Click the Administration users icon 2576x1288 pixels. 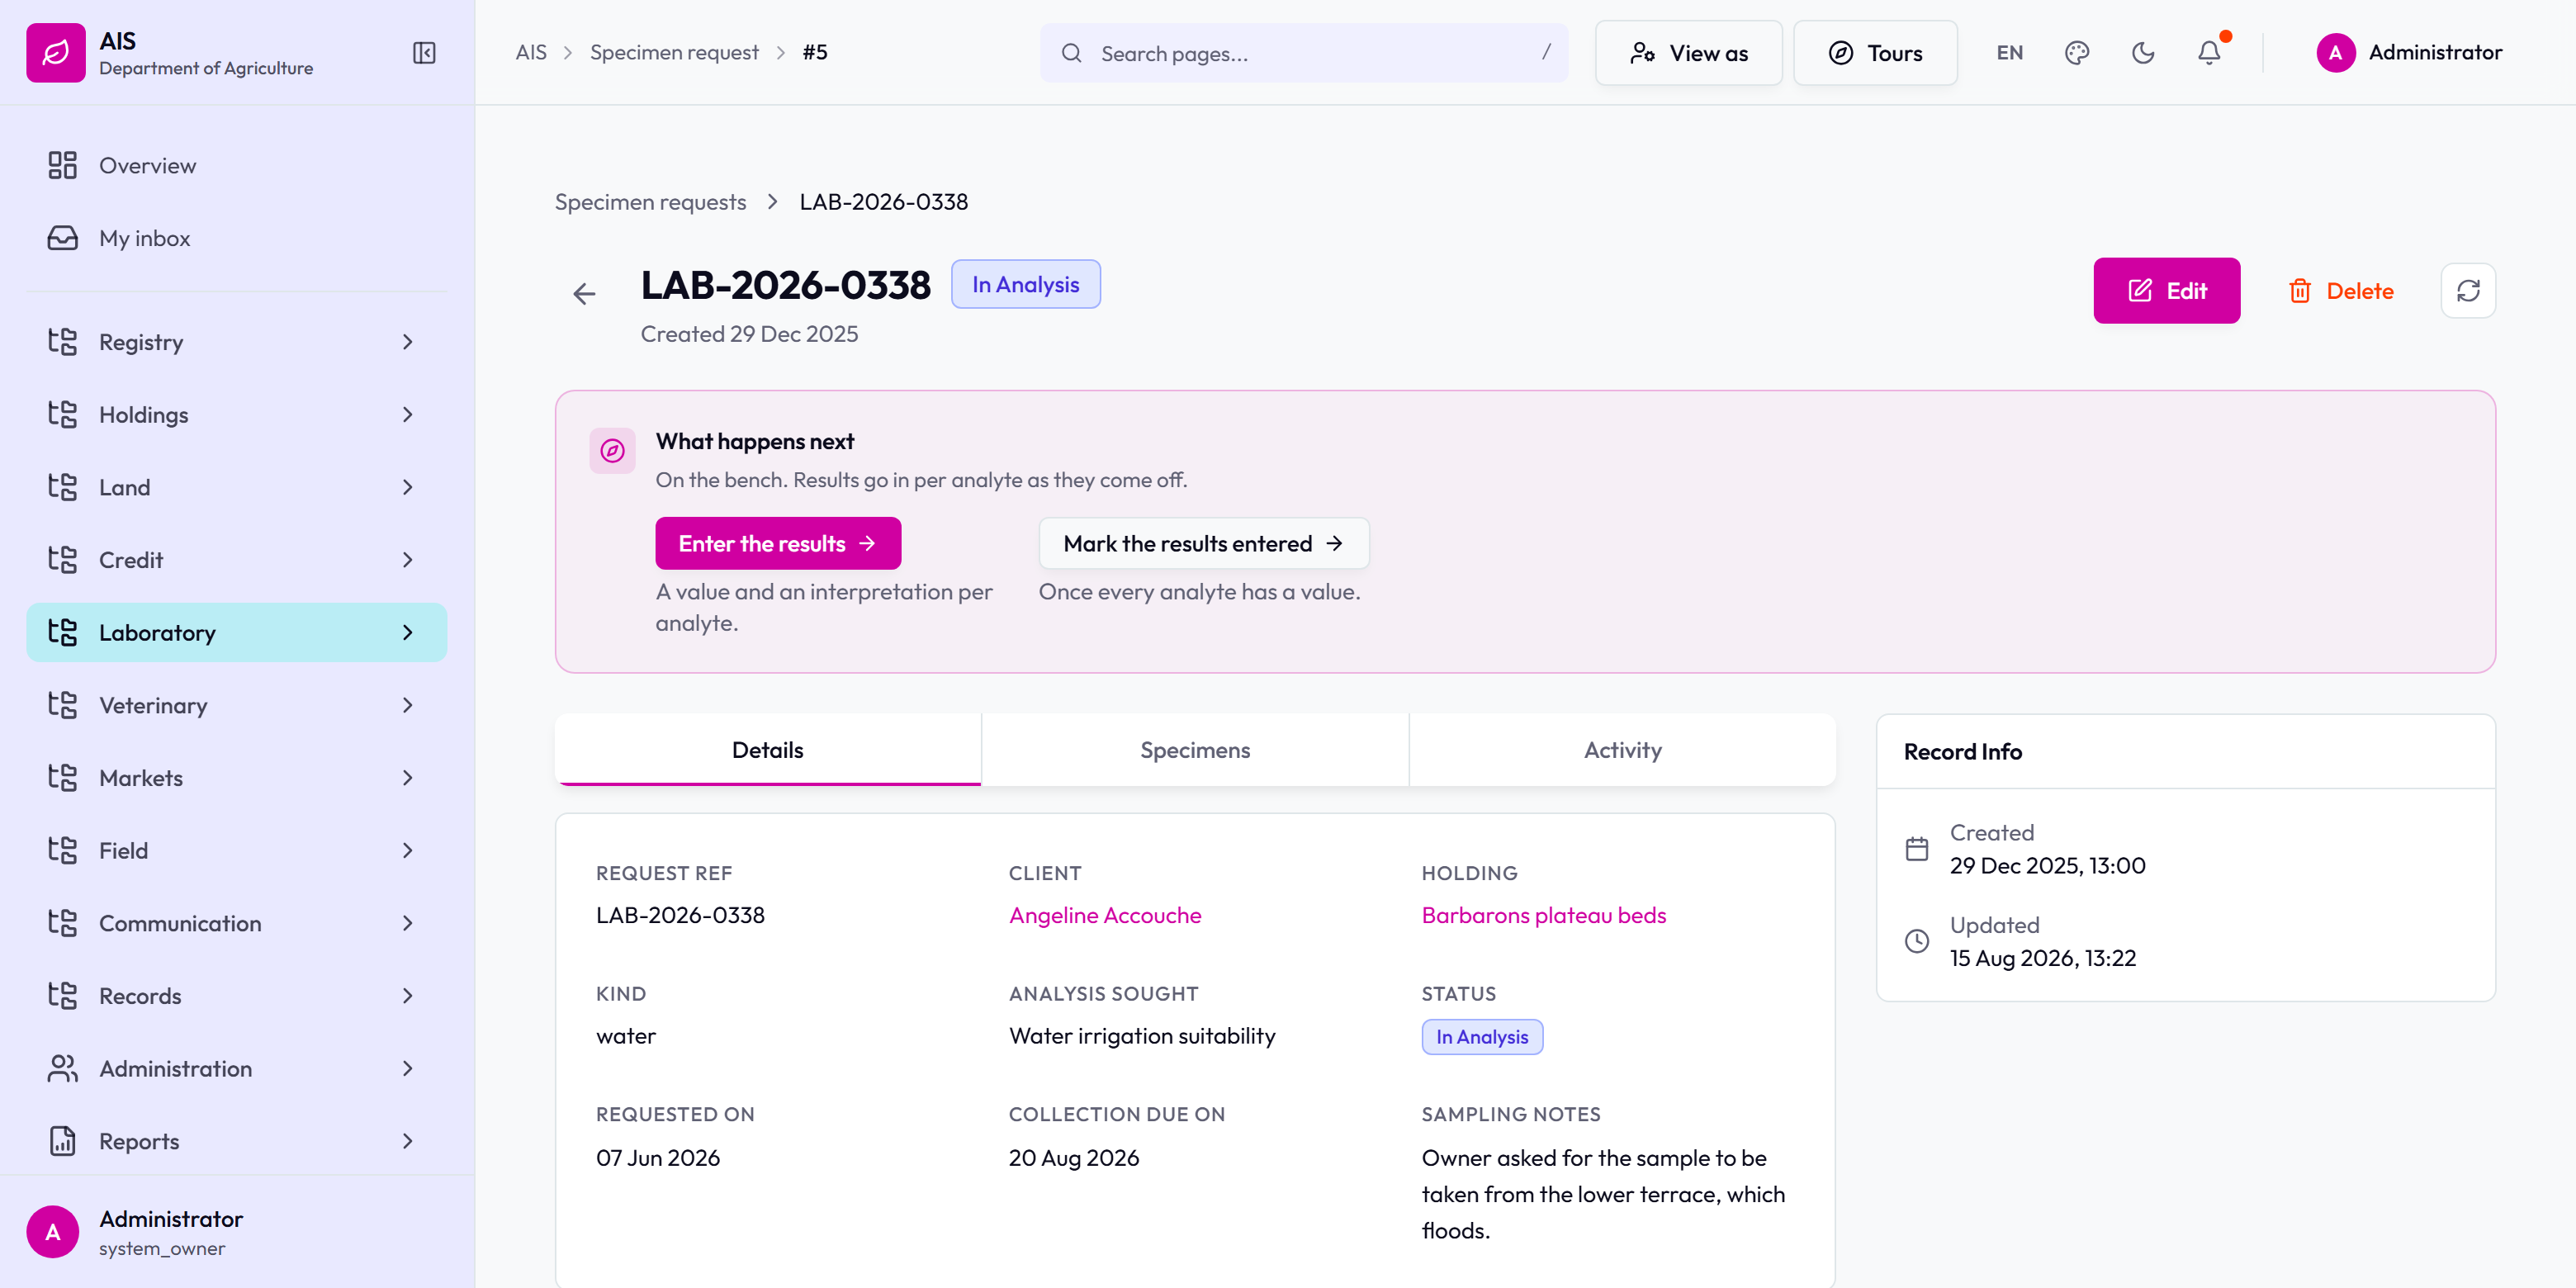pyautogui.click(x=62, y=1068)
